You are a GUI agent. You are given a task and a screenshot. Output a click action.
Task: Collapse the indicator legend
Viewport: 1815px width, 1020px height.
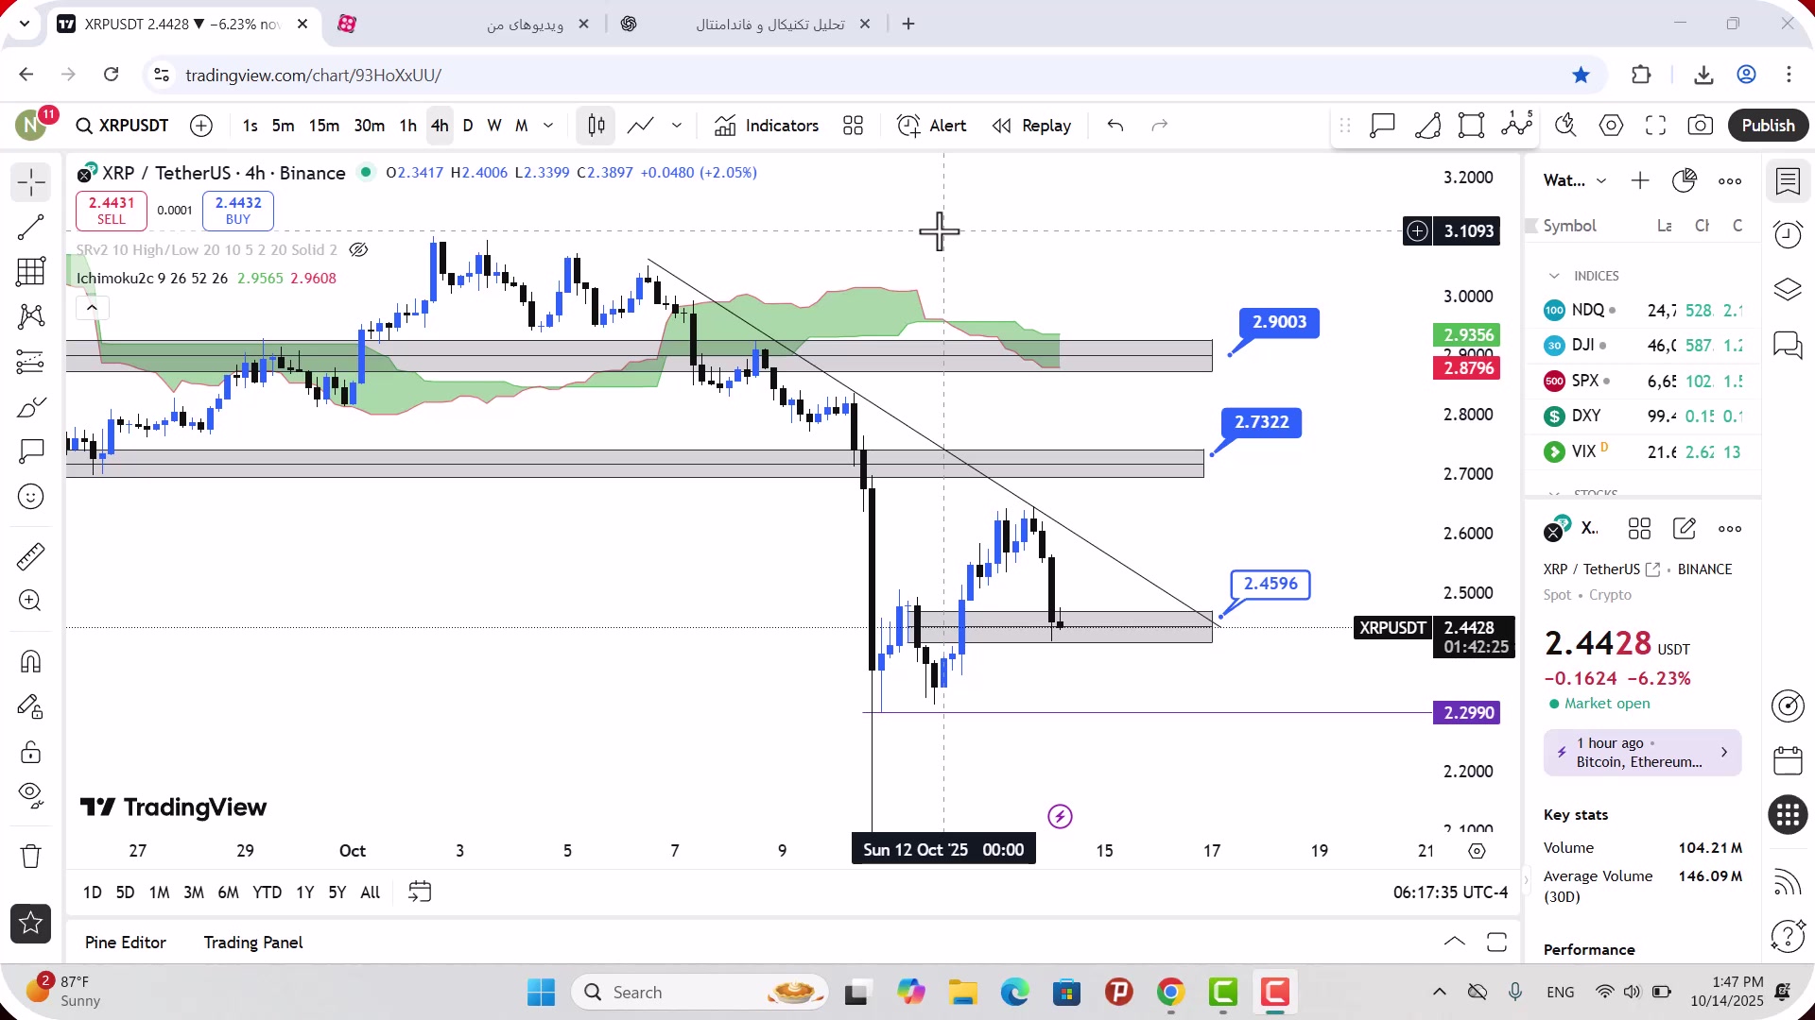point(92,308)
